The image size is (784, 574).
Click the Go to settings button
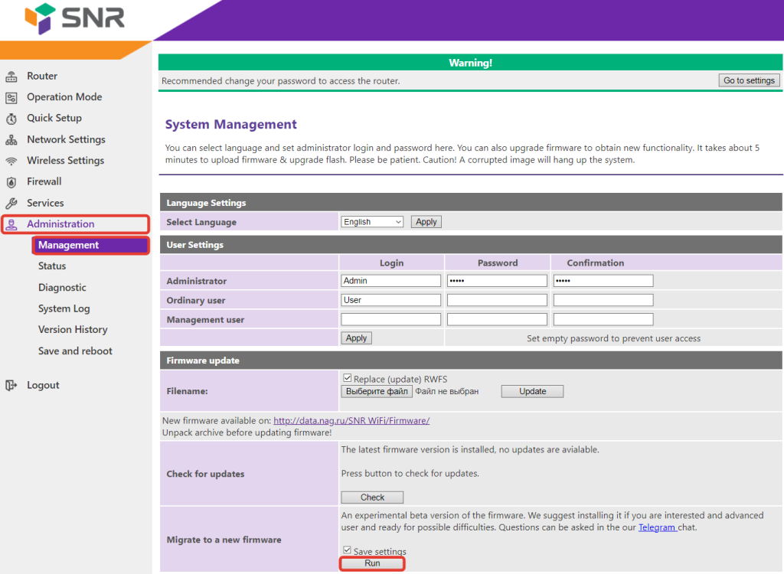[x=749, y=80]
